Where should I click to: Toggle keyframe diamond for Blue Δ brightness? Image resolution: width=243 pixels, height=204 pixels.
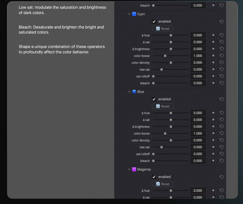213,127
